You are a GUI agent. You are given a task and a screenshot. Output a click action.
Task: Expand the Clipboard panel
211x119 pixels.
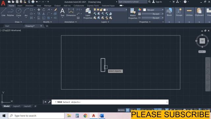(199, 22)
